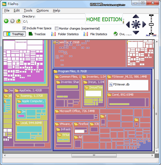Open the Options menu
161x165 pixels.
pyautogui.click(x=42, y=10)
